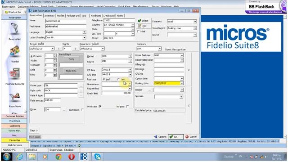Open the Letter Greeting dropdown
The height and width of the screenshot is (162, 288).
[x=84, y=38]
